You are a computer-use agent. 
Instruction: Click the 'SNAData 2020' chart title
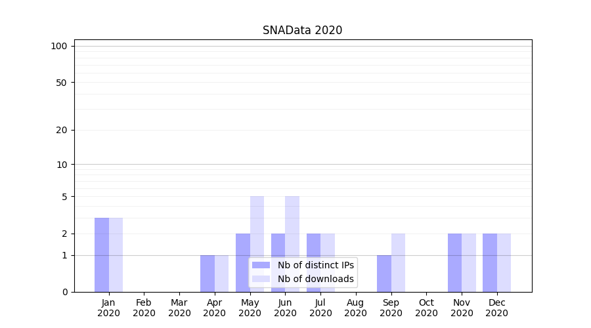pos(302,30)
